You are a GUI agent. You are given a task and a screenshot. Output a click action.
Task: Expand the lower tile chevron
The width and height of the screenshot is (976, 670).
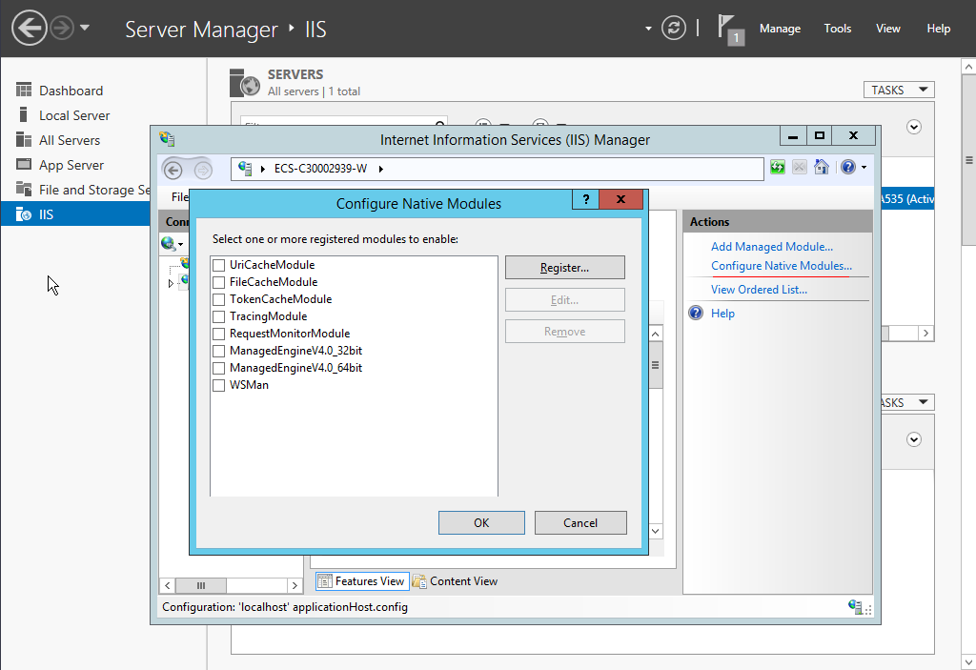pos(914,439)
